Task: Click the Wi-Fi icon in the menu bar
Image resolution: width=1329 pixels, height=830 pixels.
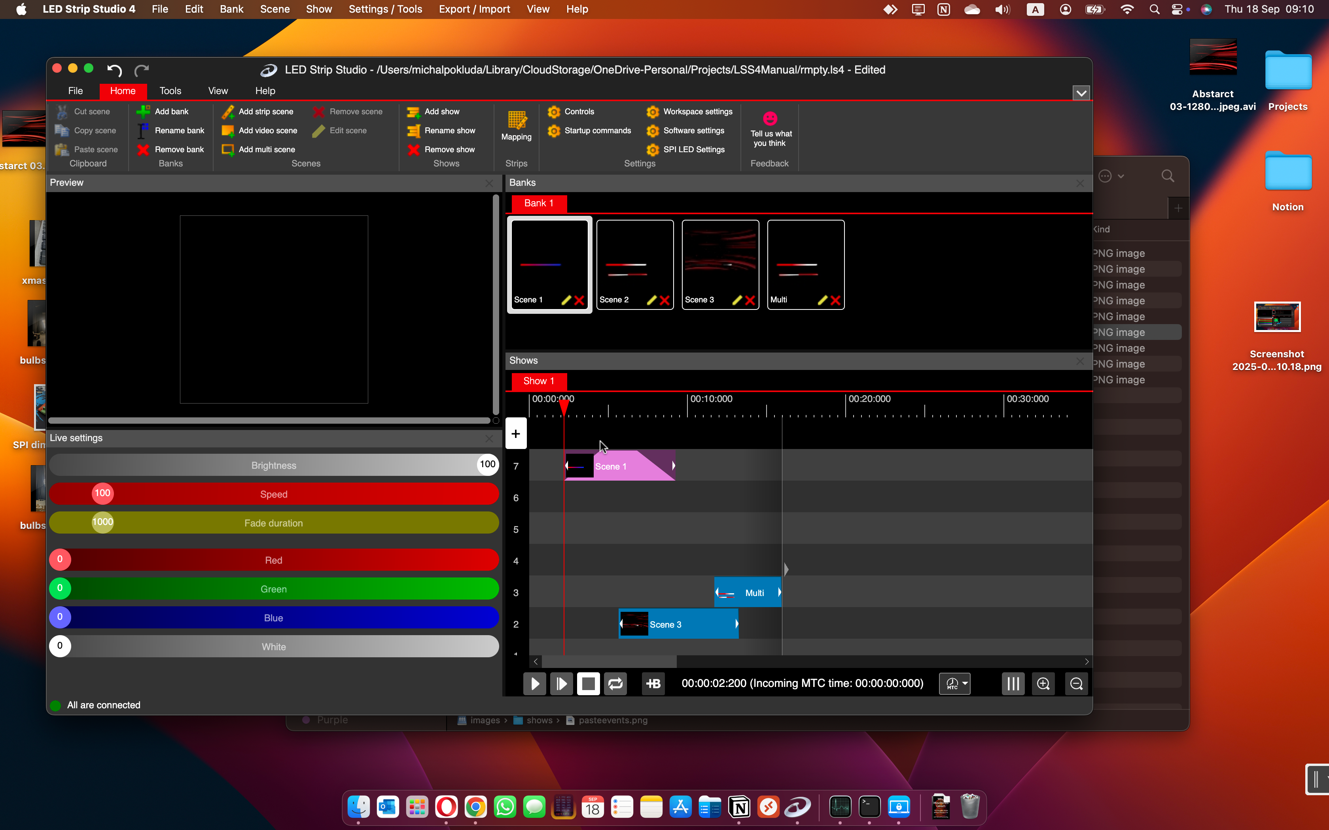Action: tap(1127, 9)
